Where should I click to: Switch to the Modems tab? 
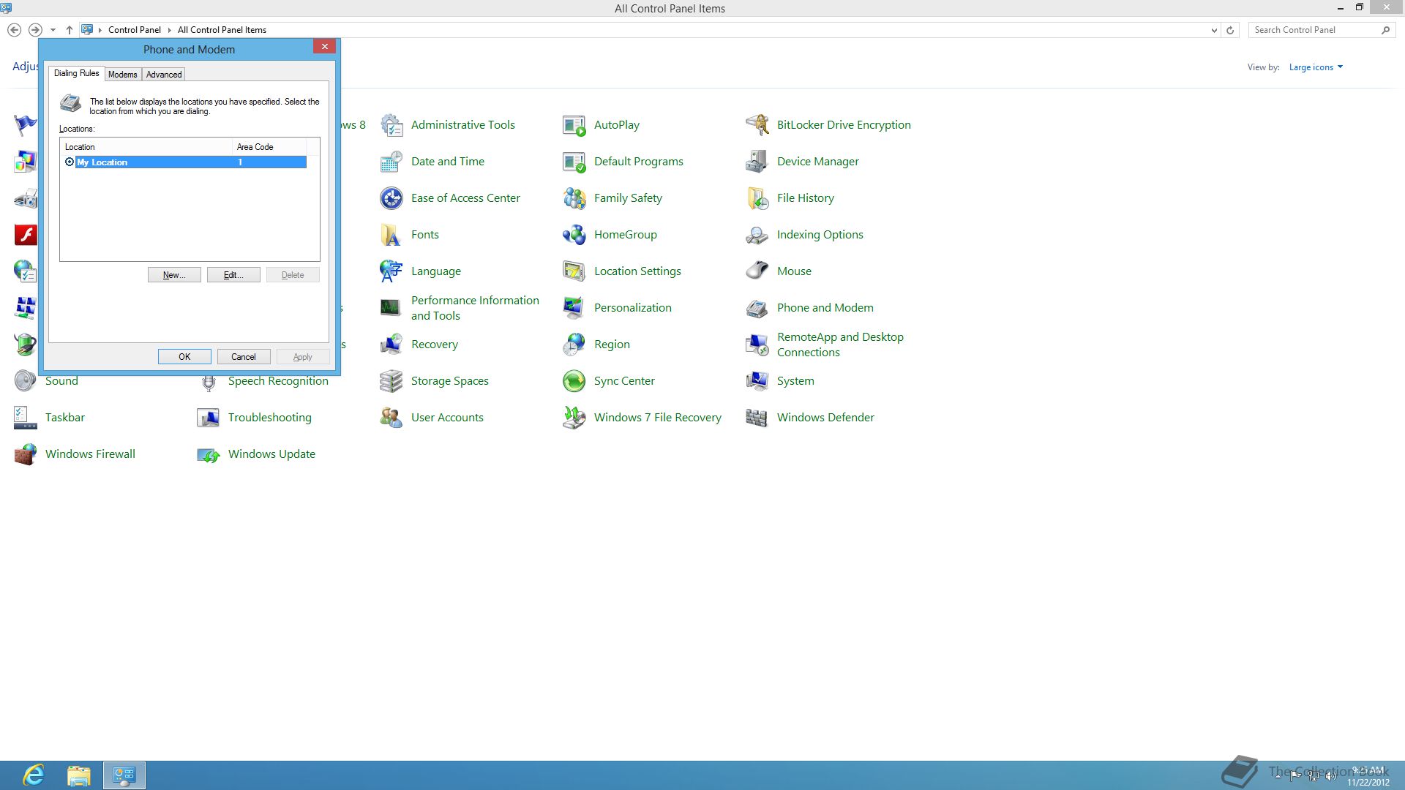123,75
